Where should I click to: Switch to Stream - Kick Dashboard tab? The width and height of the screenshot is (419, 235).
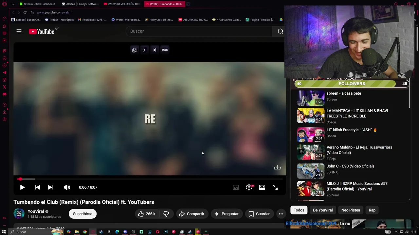pos(37,4)
